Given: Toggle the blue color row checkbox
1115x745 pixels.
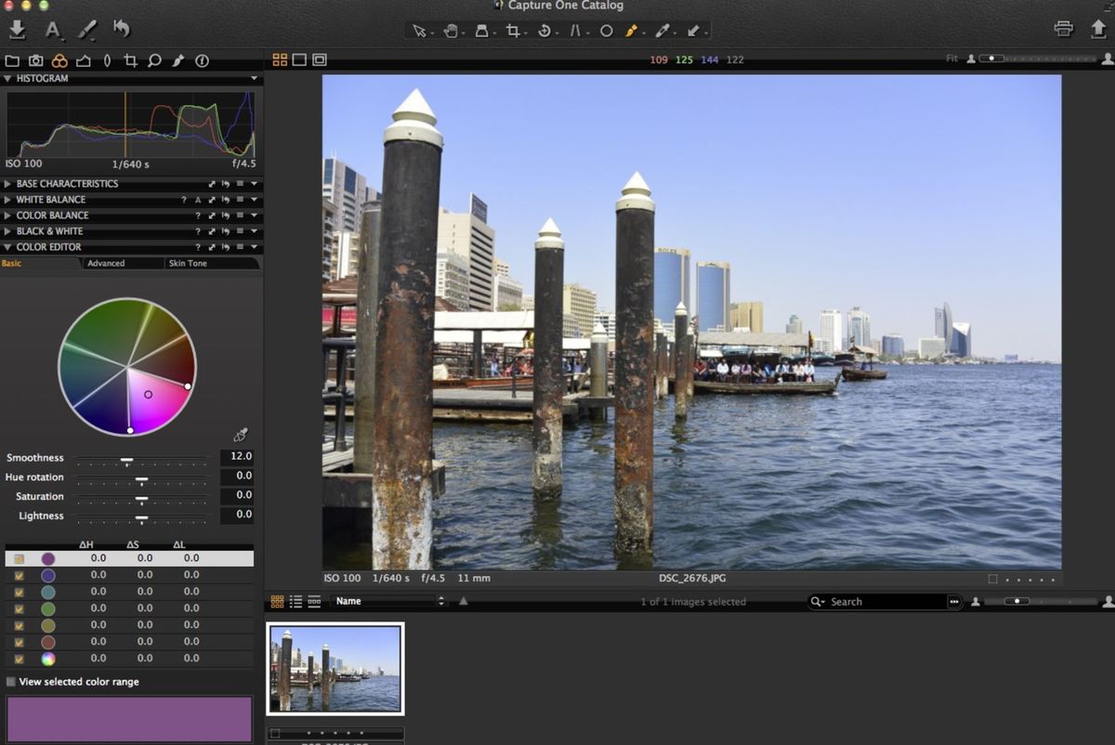Looking at the screenshot, I should click(x=19, y=575).
